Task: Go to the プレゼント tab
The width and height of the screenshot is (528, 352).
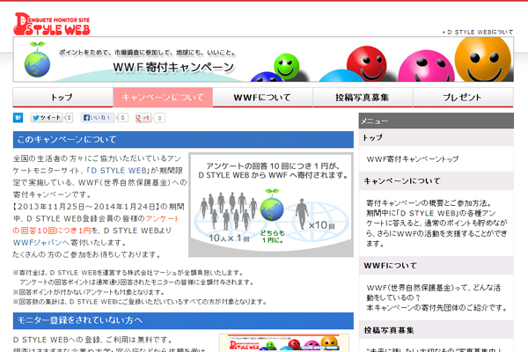Action: [x=463, y=98]
